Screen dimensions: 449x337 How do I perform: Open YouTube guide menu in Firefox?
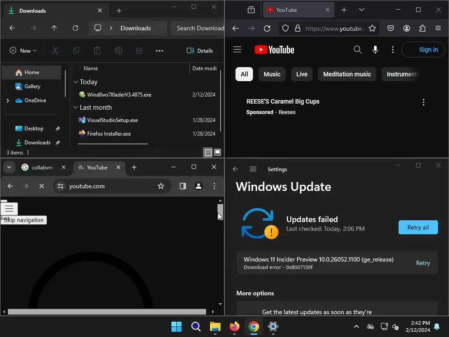click(237, 50)
